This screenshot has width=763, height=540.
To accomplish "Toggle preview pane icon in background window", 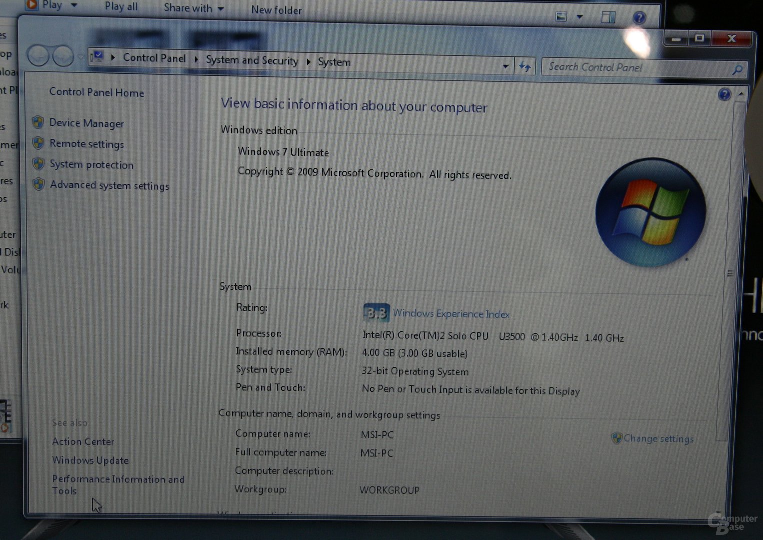I will [x=608, y=17].
